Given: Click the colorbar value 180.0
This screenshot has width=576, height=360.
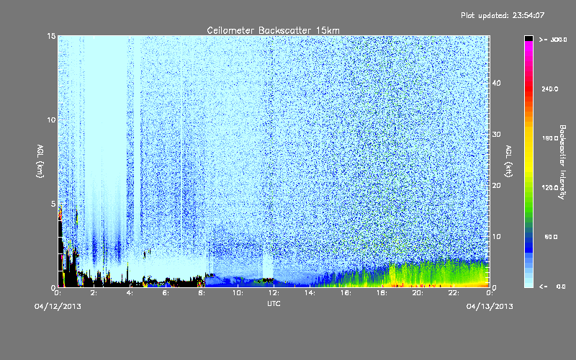Looking at the screenshot, I should [x=550, y=138].
